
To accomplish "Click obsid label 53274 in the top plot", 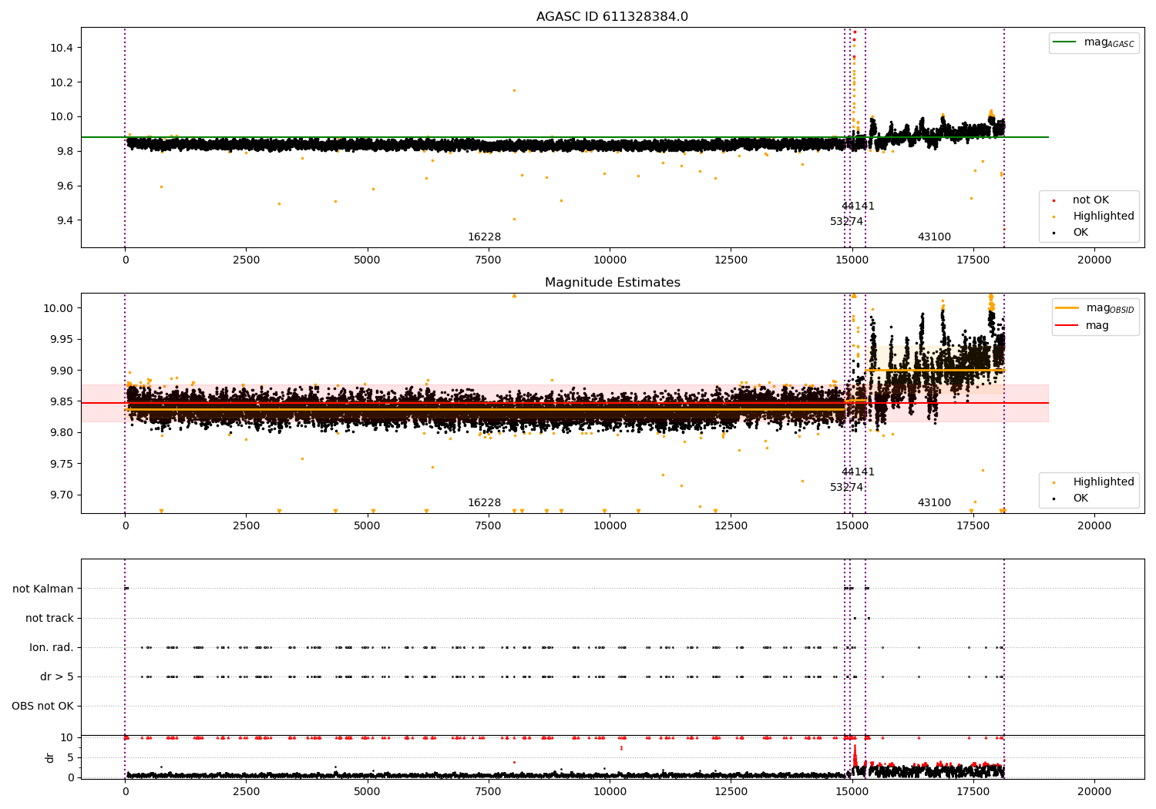I will click(x=846, y=222).
